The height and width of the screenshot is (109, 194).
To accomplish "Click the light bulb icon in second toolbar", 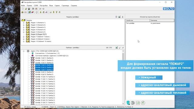I will click(x=57, y=12).
